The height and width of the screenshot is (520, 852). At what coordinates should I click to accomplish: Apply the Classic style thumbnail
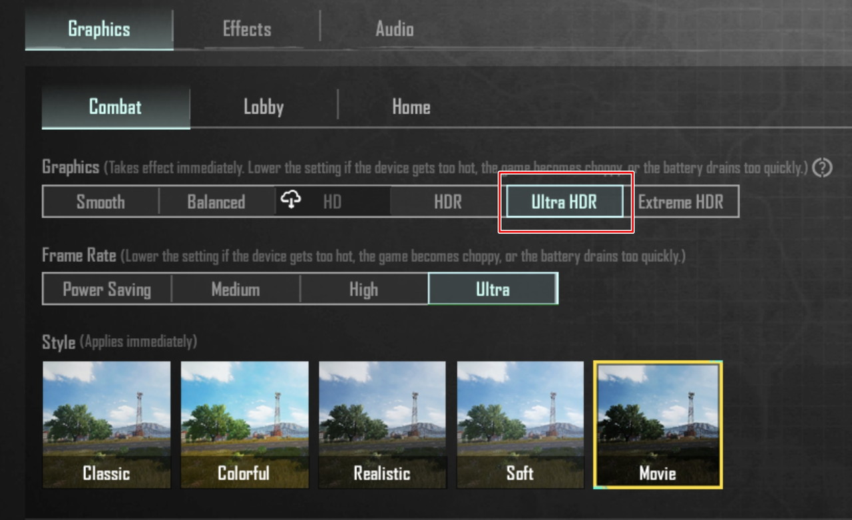coord(106,425)
